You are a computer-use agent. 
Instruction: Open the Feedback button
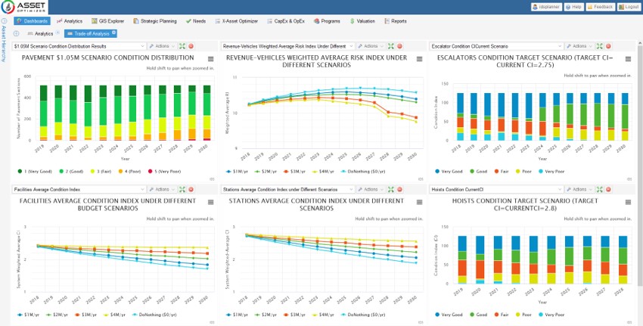click(x=600, y=7)
